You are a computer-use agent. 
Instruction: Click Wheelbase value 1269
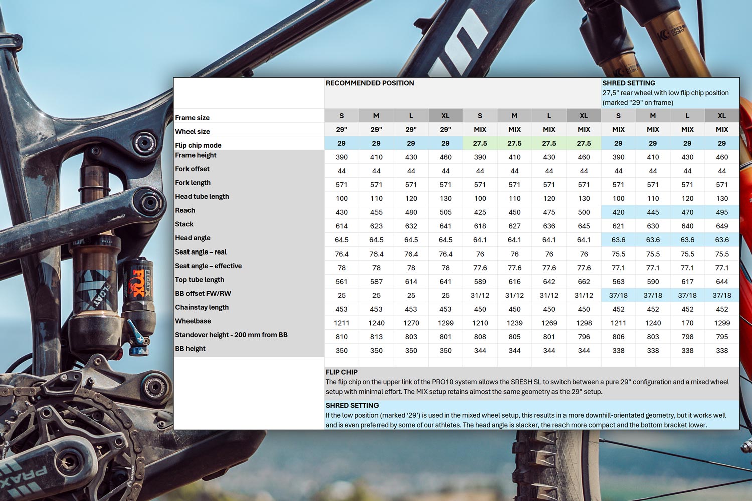[x=549, y=323]
